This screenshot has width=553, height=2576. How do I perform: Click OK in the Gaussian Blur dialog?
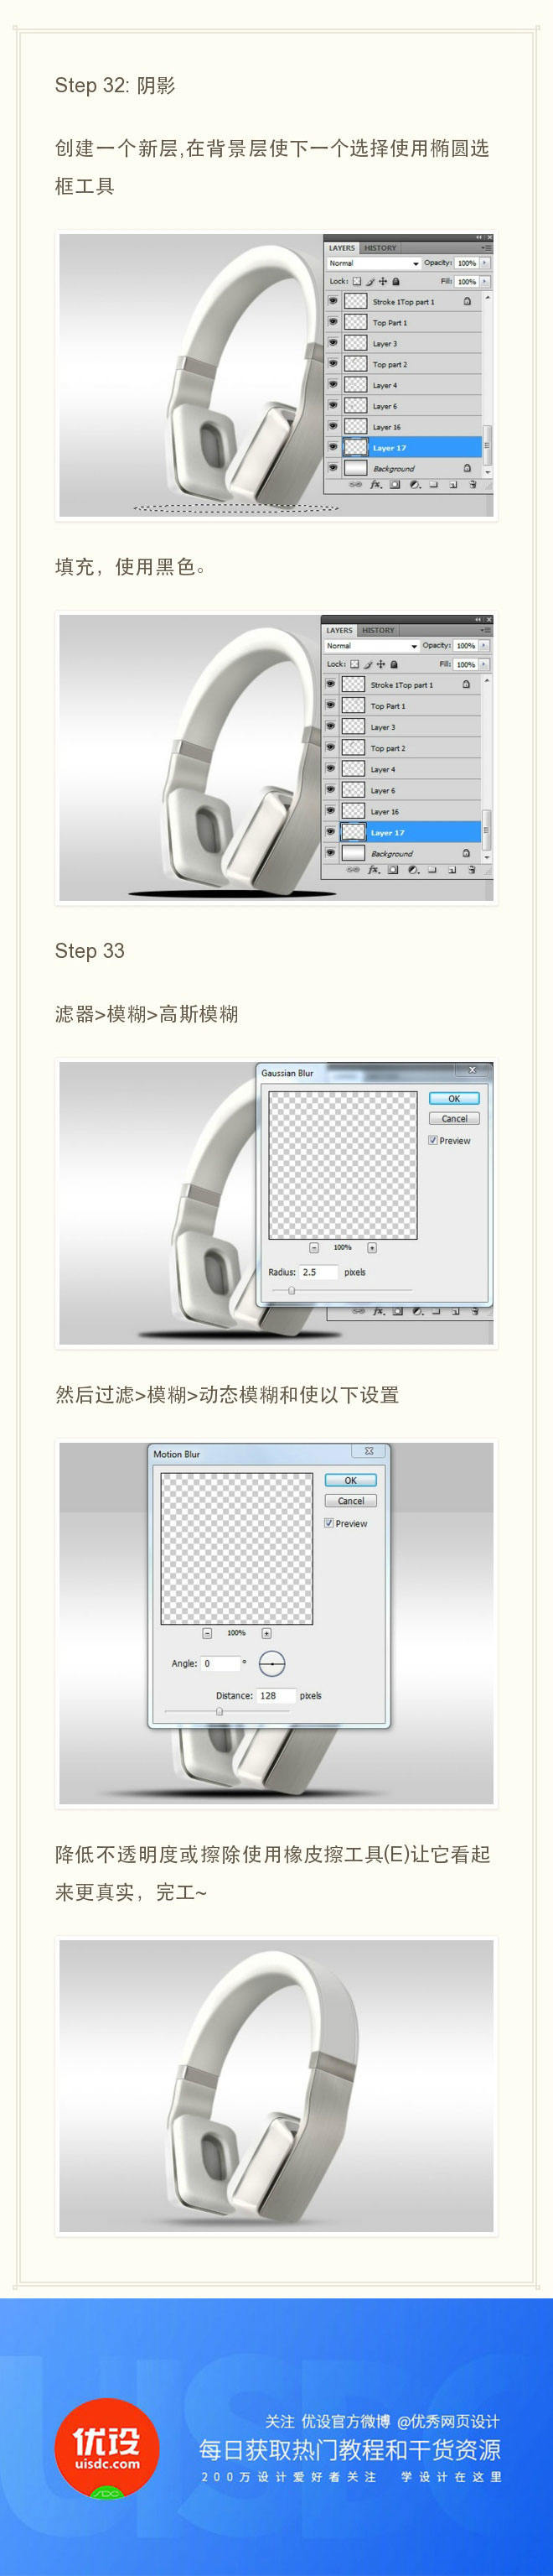click(454, 1098)
